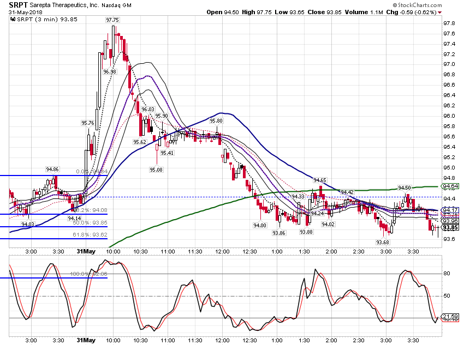Click the 97.8 price axis label
The image size is (464, 345).
click(x=449, y=23)
